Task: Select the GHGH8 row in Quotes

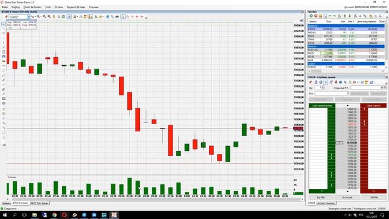Action: 346,67
